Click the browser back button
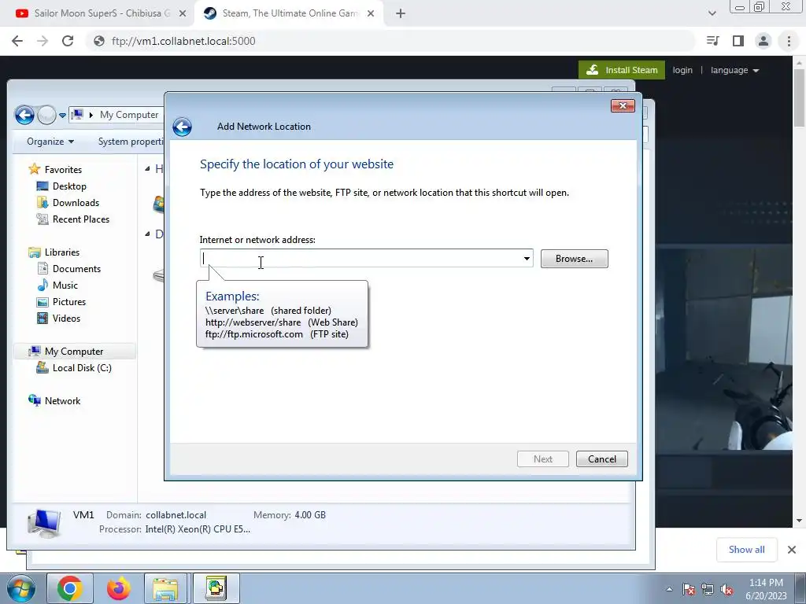The width and height of the screenshot is (806, 604). point(17,41)
